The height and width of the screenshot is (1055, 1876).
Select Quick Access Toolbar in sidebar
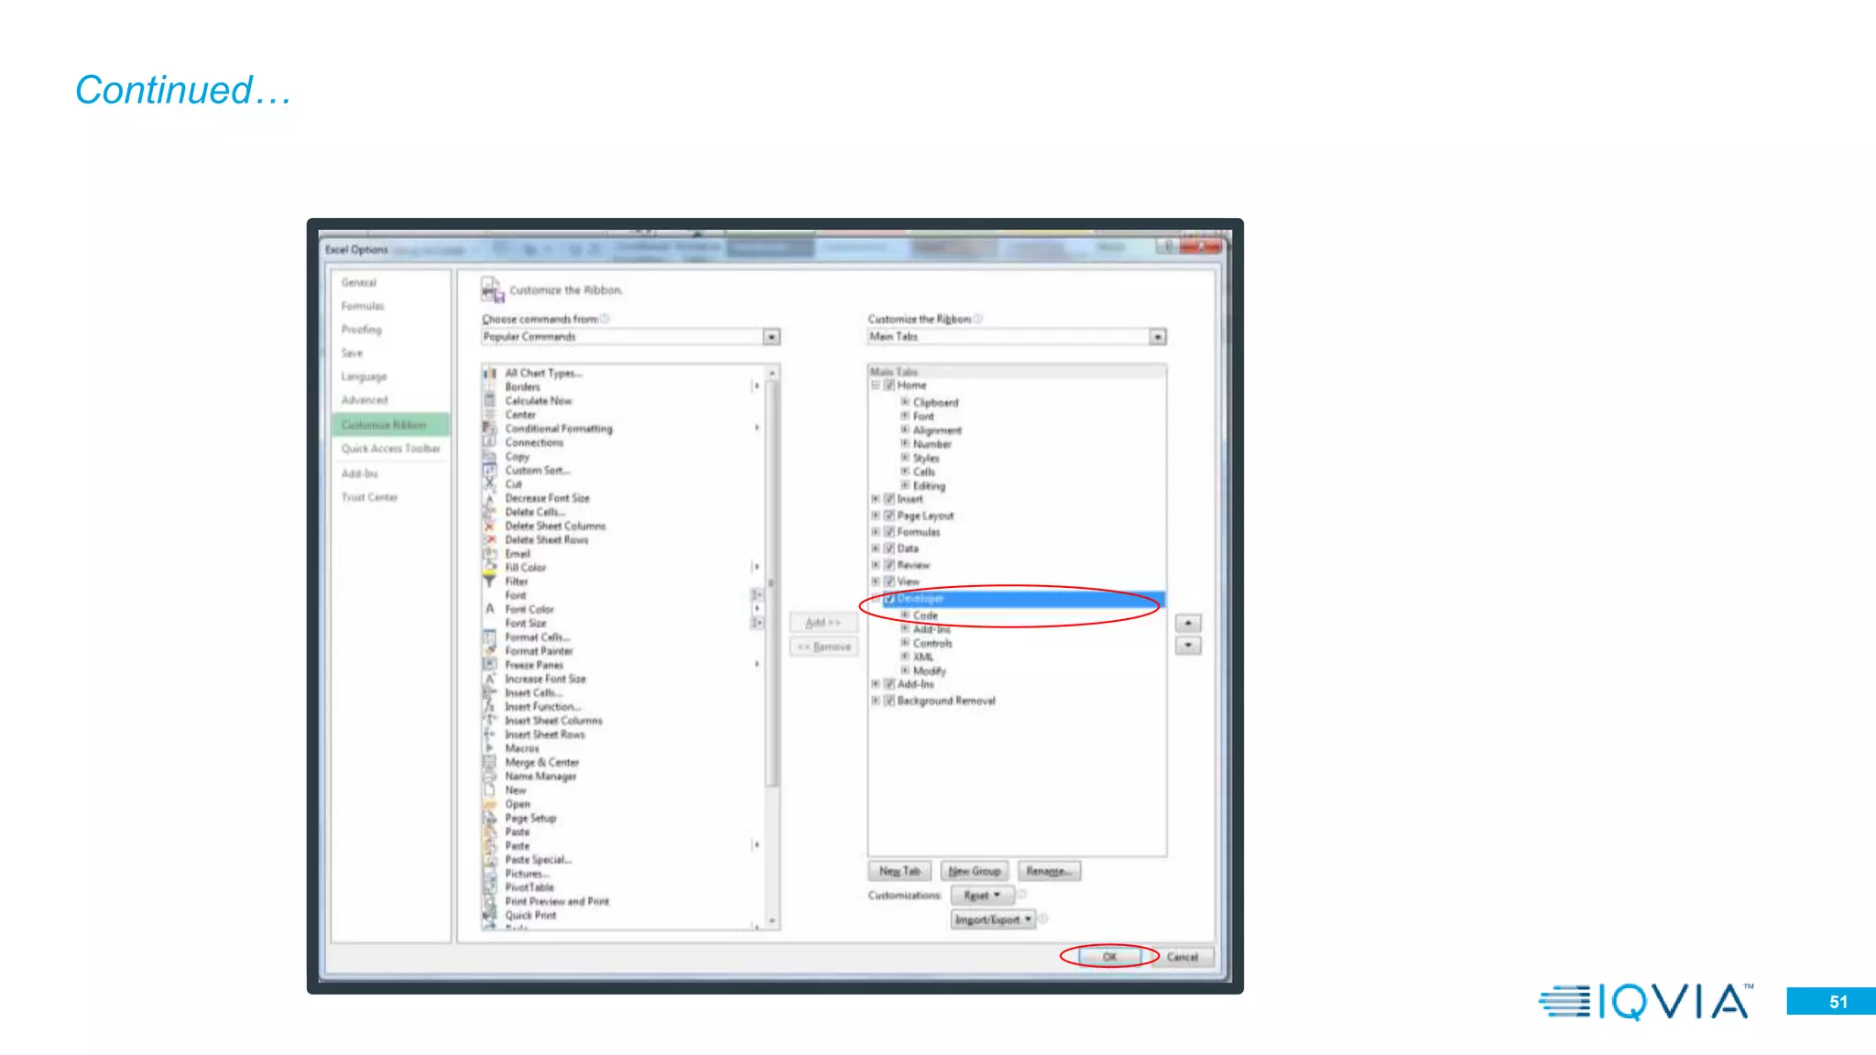coord(390,449)
